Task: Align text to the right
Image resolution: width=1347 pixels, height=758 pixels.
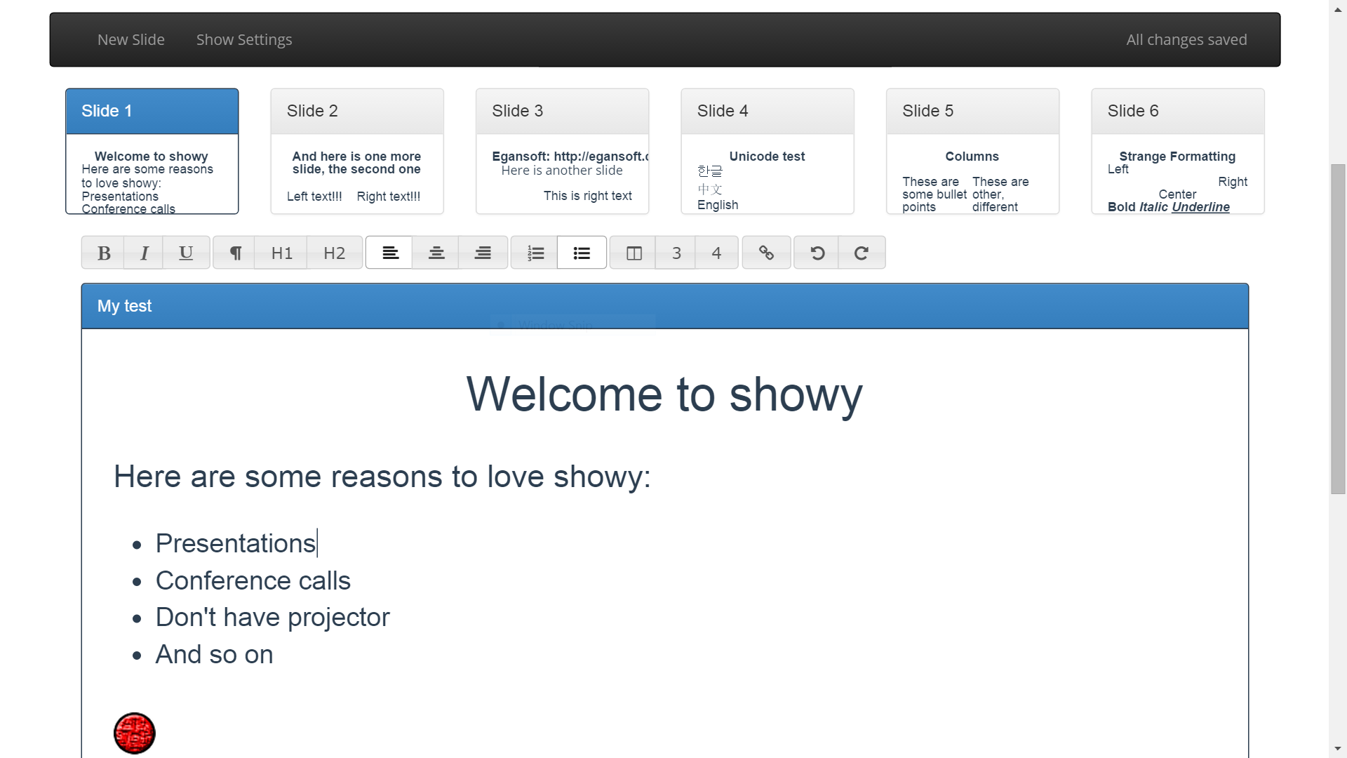Action: point(483,253)
